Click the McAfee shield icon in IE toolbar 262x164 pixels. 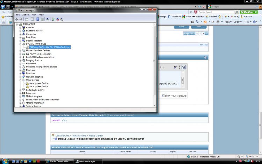pyautogui.click(x=196, y=12)
